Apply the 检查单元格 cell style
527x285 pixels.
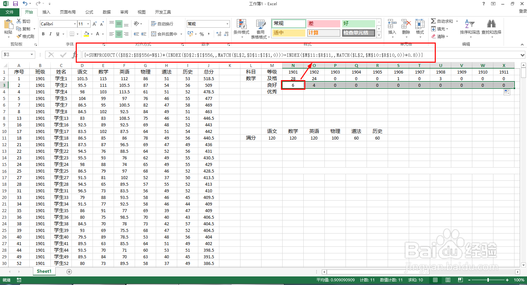click(x=359, y=33)
